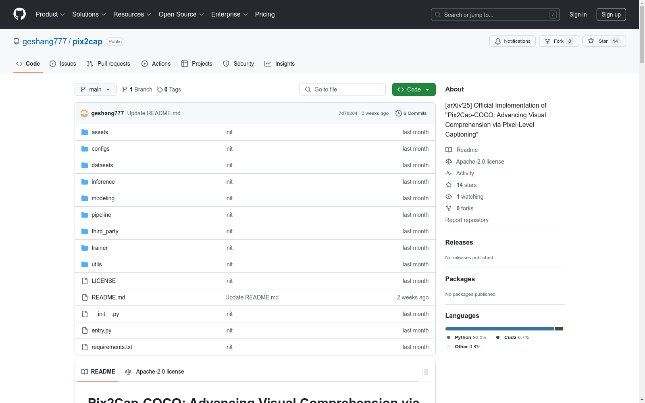Open the Insights tab

click(x=280, y=64)
